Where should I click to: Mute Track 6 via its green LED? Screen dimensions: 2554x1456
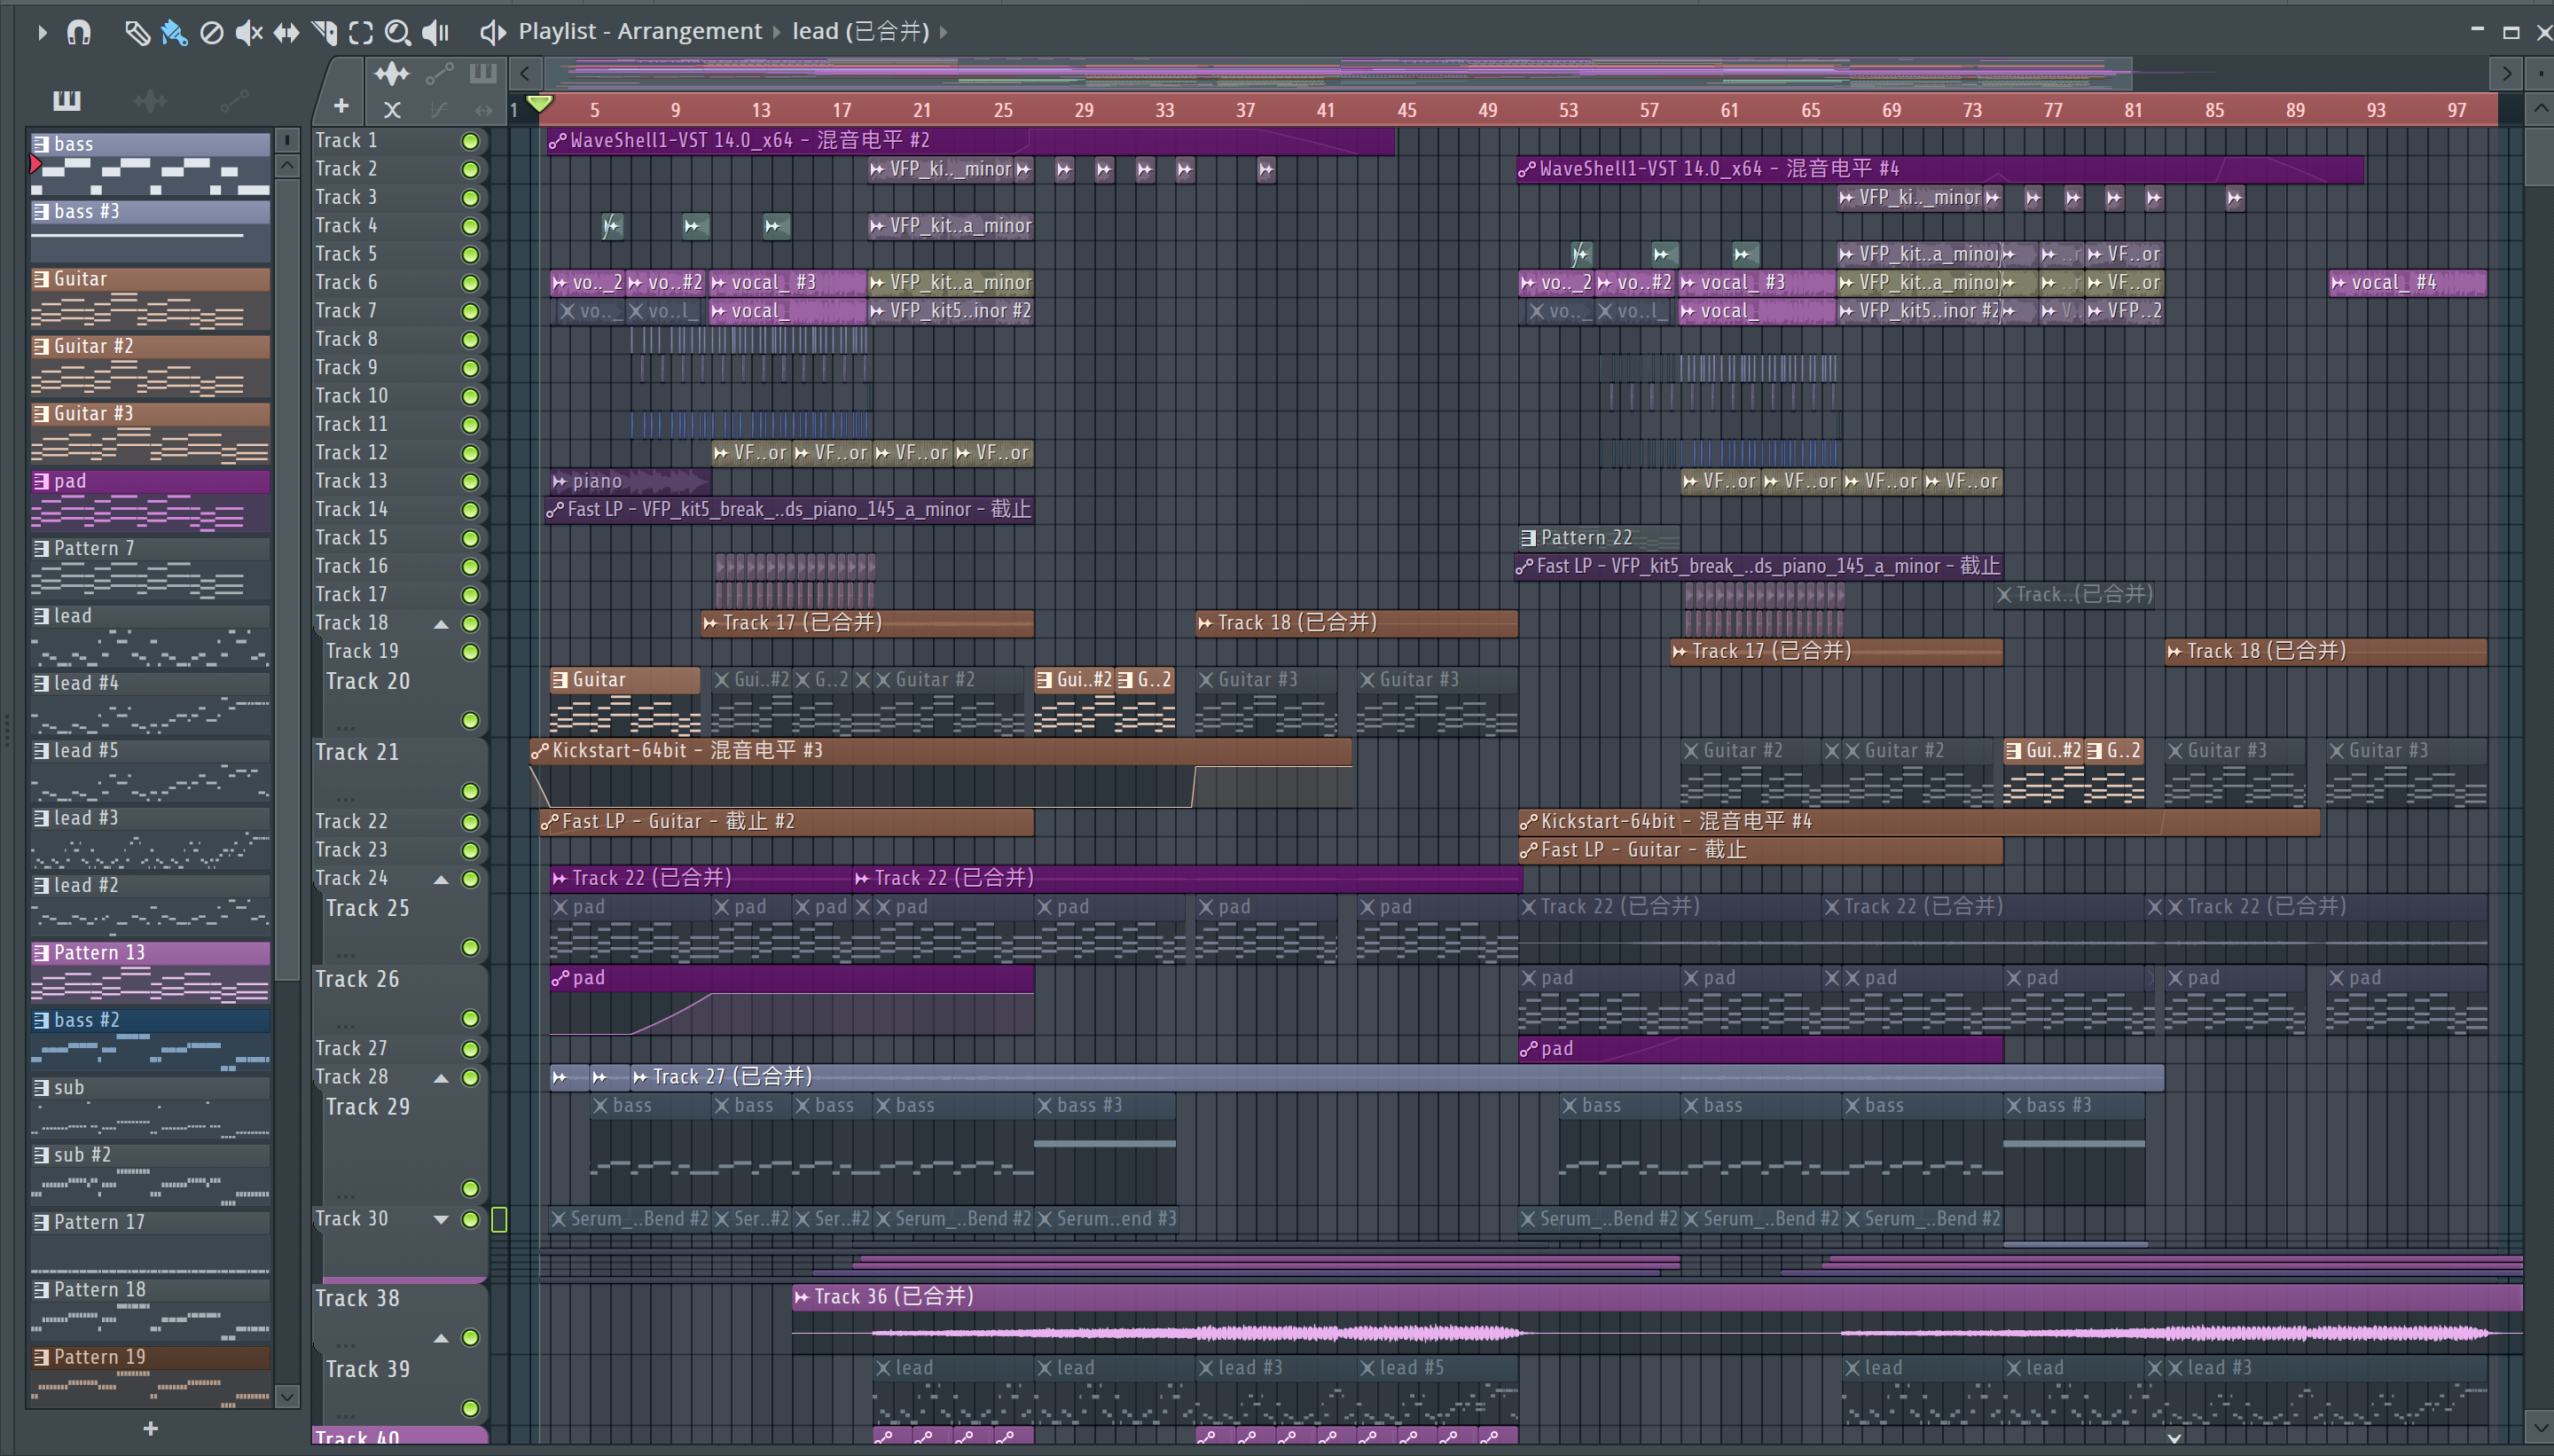(x=469, y=283)
